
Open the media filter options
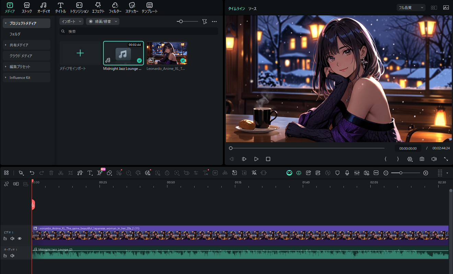click(x=205, y=22)
